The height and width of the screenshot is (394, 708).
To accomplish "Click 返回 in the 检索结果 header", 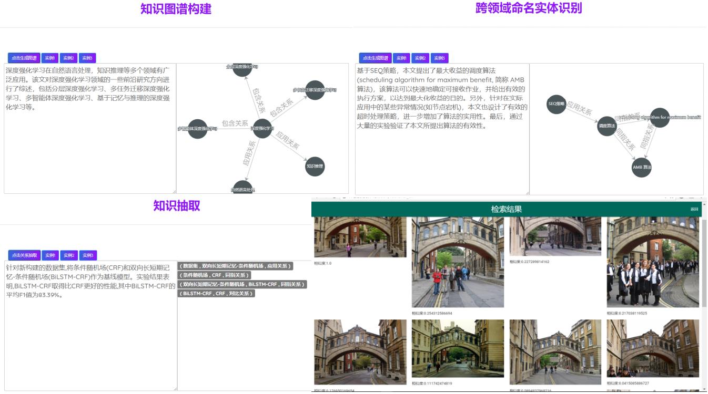I will 694,210.
